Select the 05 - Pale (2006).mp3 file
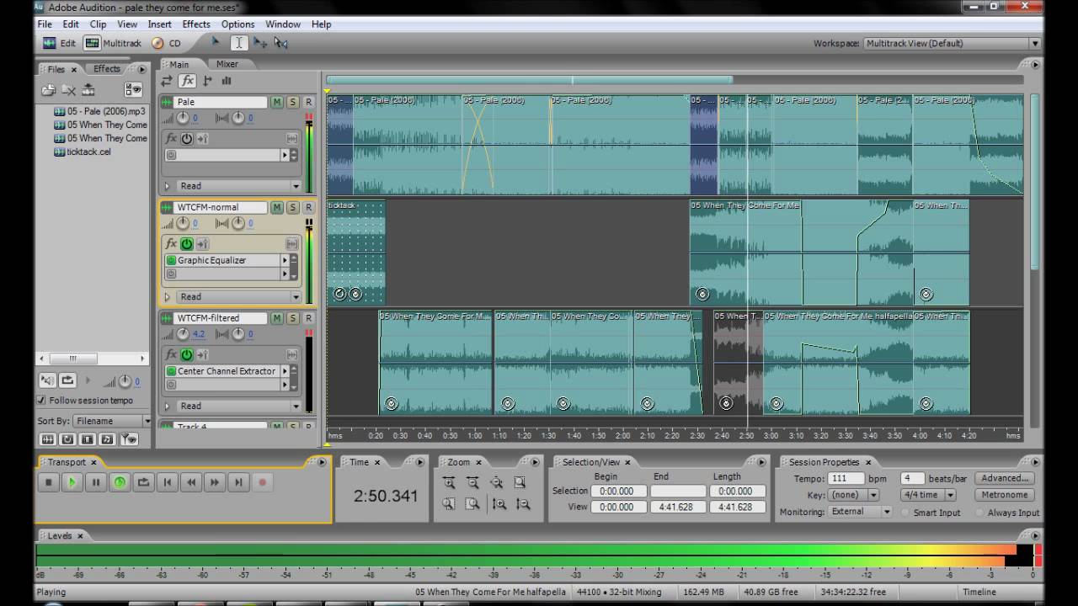The image size is (1078, 606). [x=99, y=111]
